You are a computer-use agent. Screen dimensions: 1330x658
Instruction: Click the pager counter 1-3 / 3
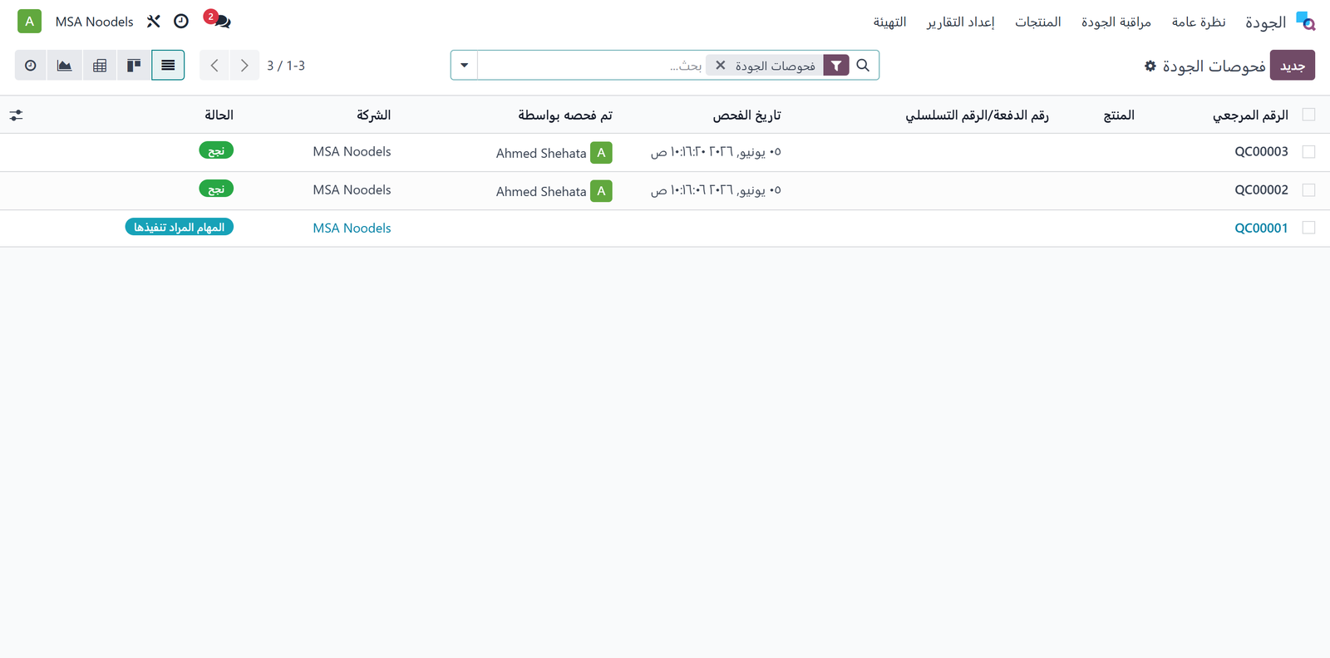coord(286,66)
